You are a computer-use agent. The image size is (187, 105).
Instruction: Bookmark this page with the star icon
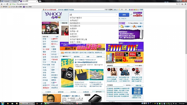[x=179, y=4]
